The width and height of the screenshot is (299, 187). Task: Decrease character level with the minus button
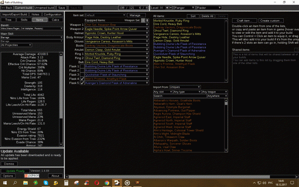coord(171,7)
